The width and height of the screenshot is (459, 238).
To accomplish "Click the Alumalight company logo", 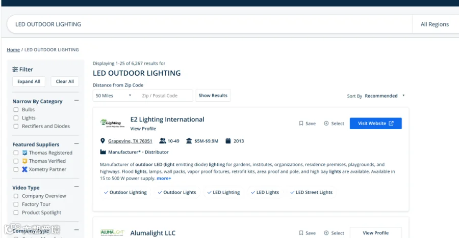I will 112,233.
